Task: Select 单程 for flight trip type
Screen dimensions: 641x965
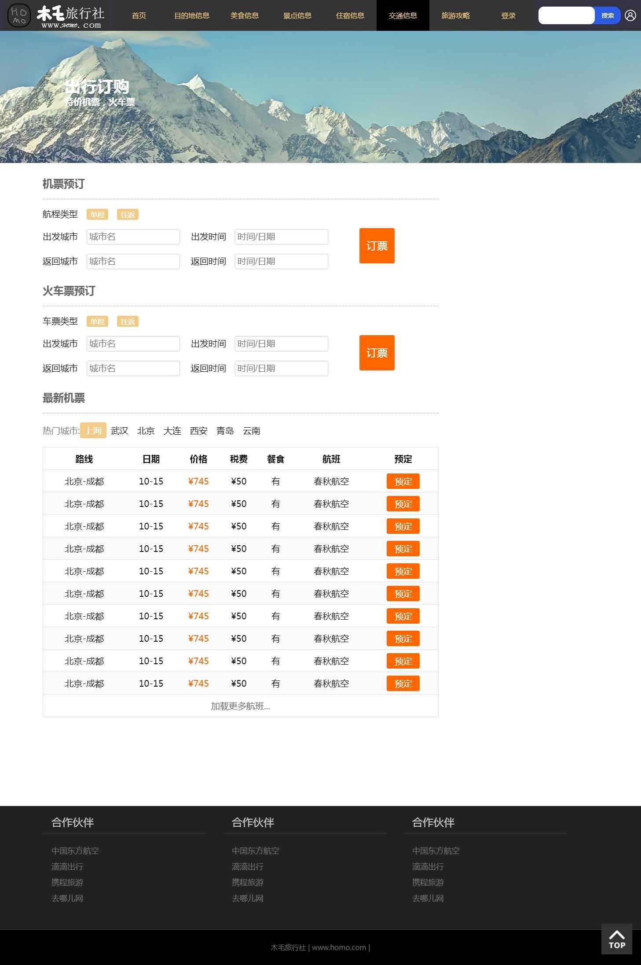Action: 97,214
